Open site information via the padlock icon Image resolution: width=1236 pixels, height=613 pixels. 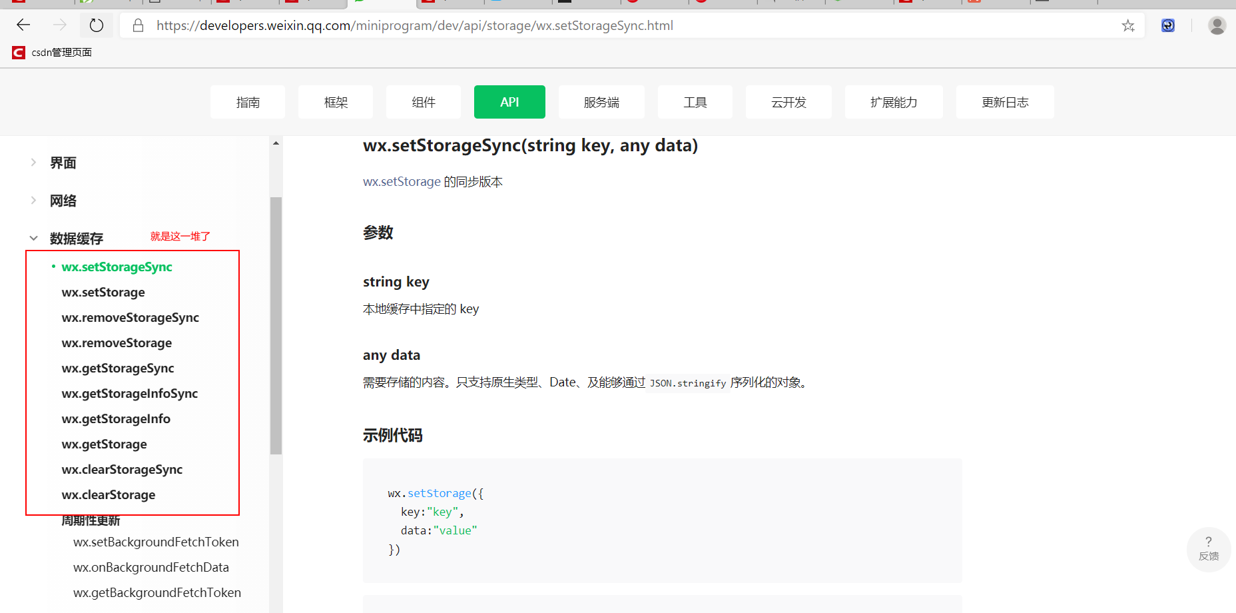138,25
